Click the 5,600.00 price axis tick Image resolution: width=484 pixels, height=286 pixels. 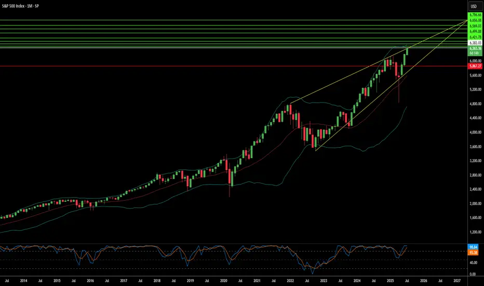pos(475,75)
